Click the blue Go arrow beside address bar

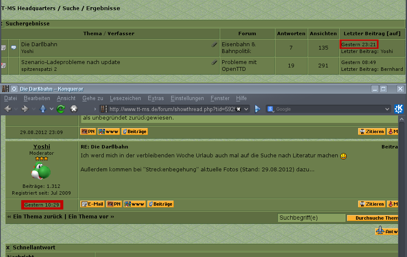257,109
